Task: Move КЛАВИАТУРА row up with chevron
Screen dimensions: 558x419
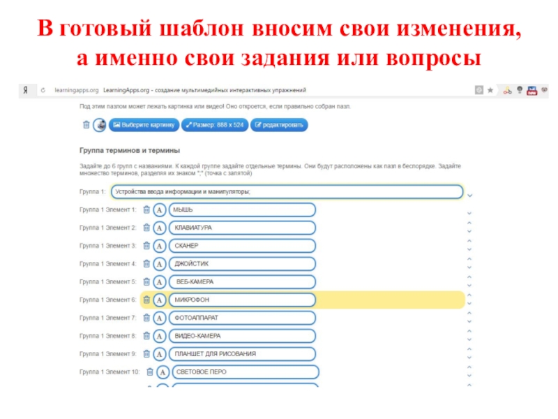Action: tap(469, 223)
